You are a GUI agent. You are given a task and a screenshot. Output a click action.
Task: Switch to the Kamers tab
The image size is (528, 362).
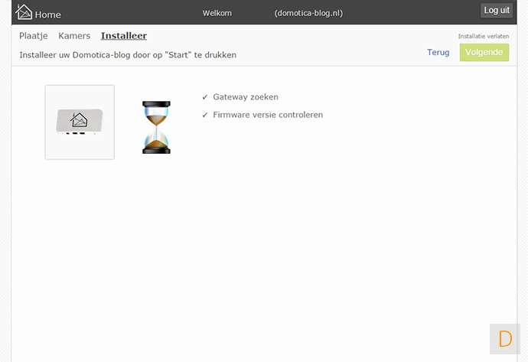tap(74, 36)
